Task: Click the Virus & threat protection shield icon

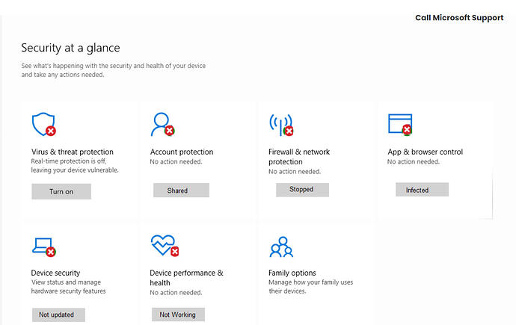Action: [x=44, y=124]
